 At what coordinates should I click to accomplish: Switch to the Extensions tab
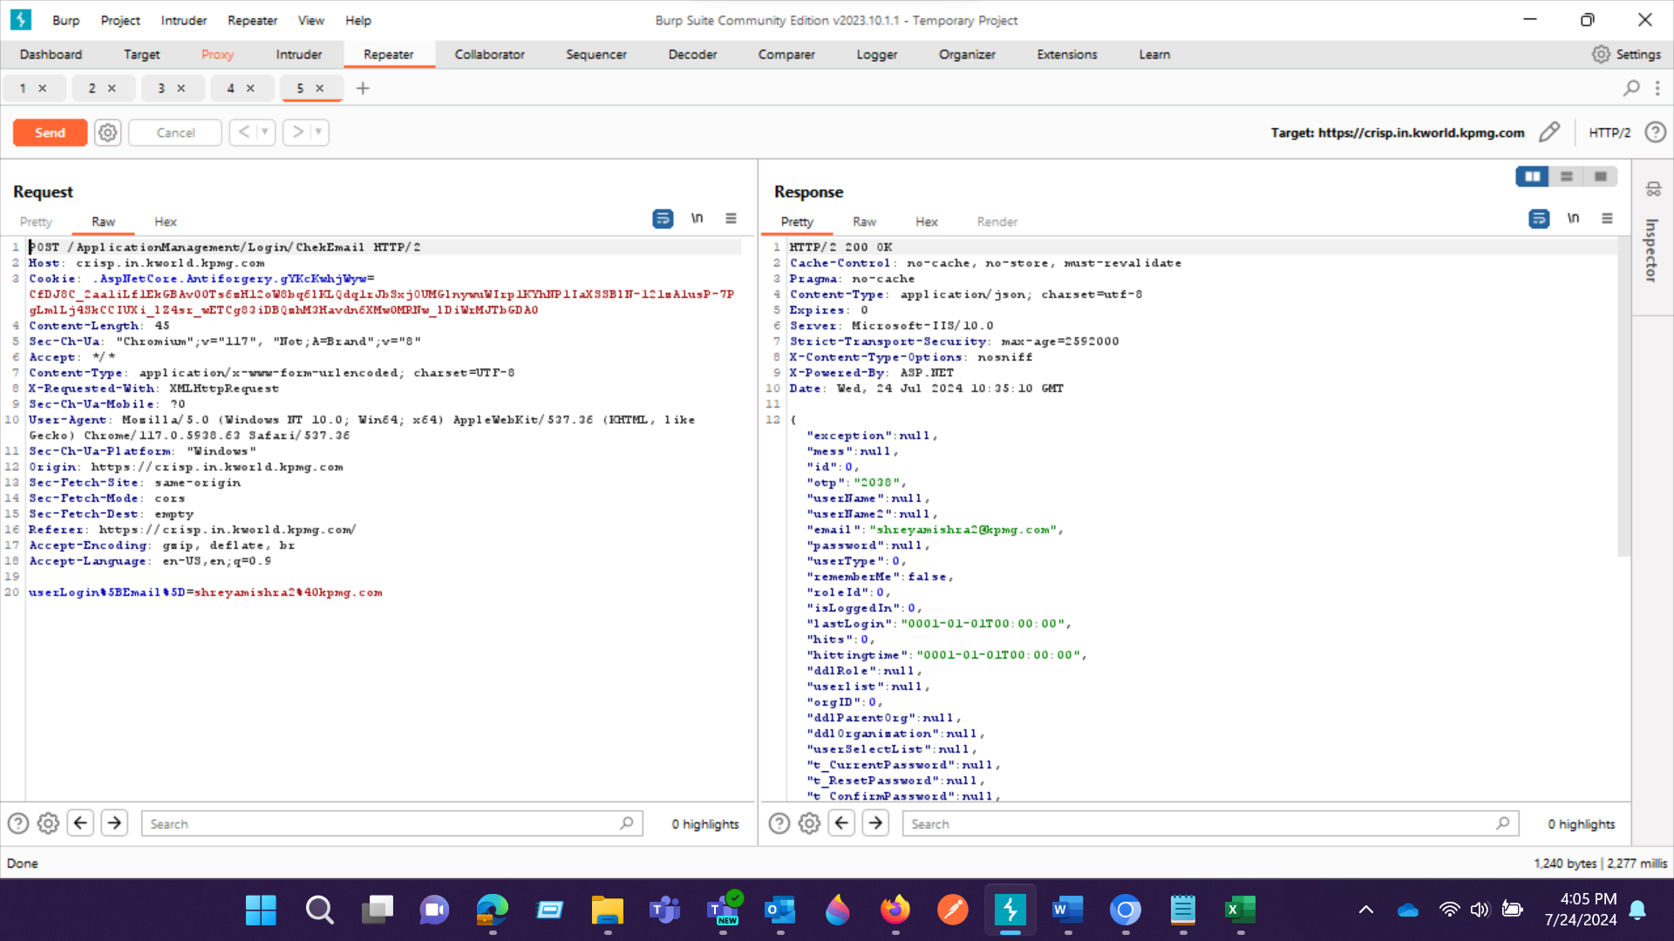[x=1067, y=54]
